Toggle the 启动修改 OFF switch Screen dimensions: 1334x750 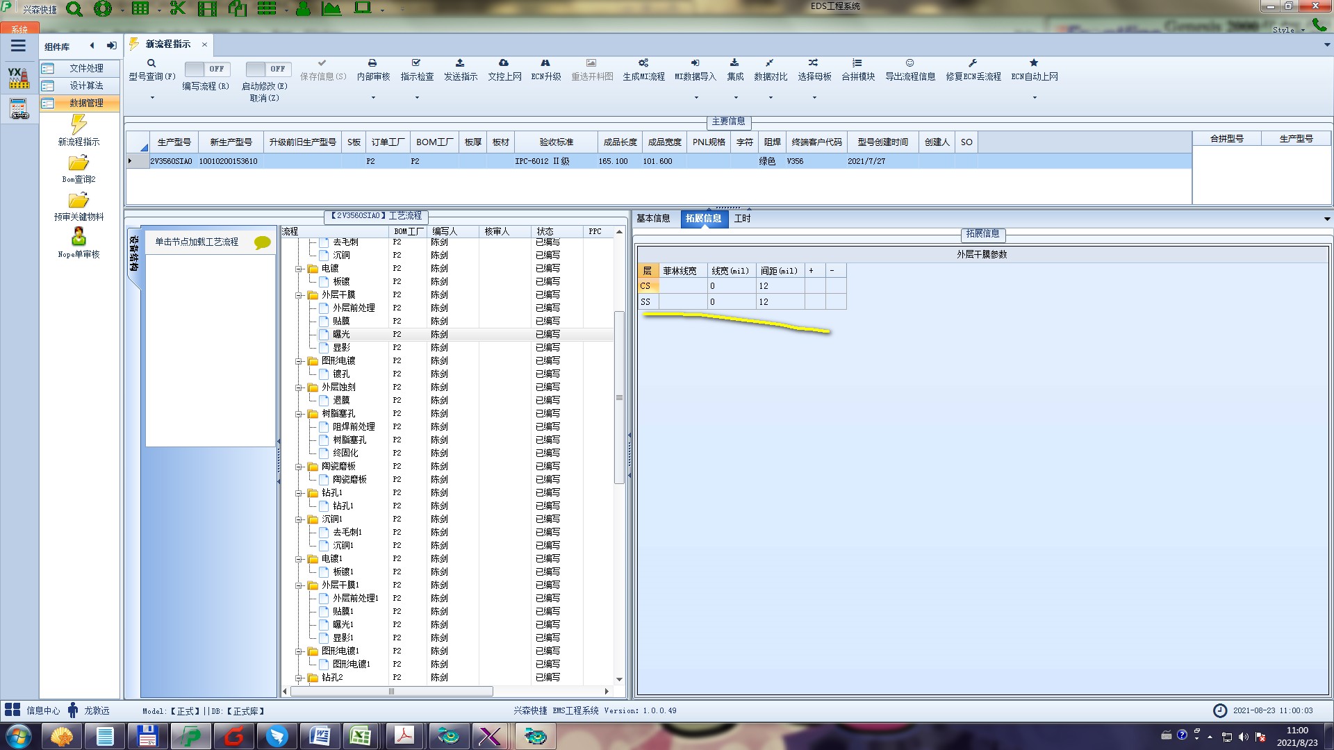click(267, 69)
